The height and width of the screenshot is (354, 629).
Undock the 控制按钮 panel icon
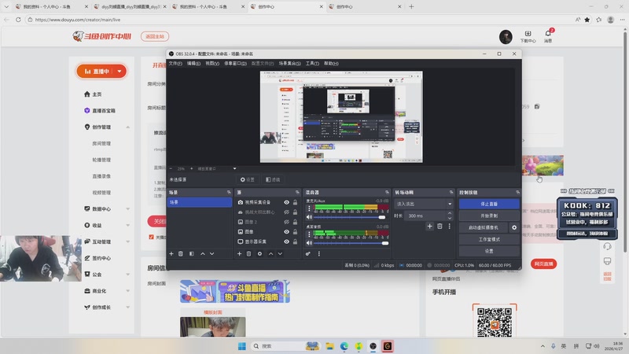pyautogui.click(x=517, y=192)
